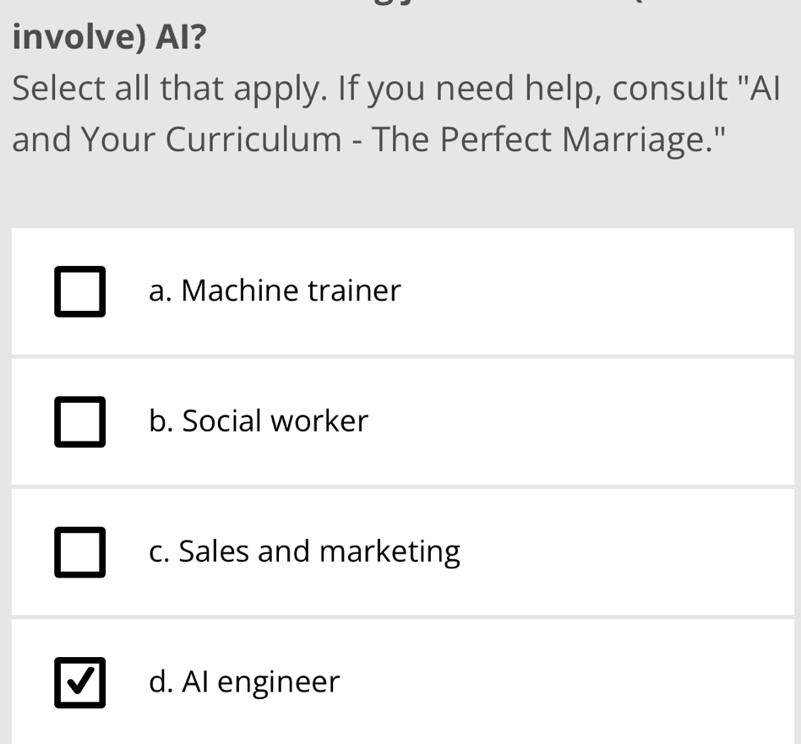Select the 'b. Social worker' label text
Viewport: 801px width, 744px height.
tap(259, 421)
